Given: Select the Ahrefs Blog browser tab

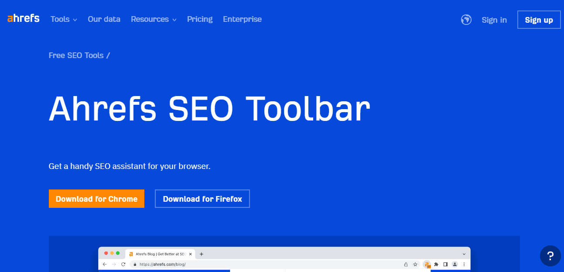Looking at the screenshot, I should [x=159, y=253].
